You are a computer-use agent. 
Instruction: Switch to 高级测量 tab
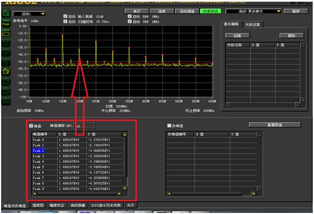(x=78, y=205)
